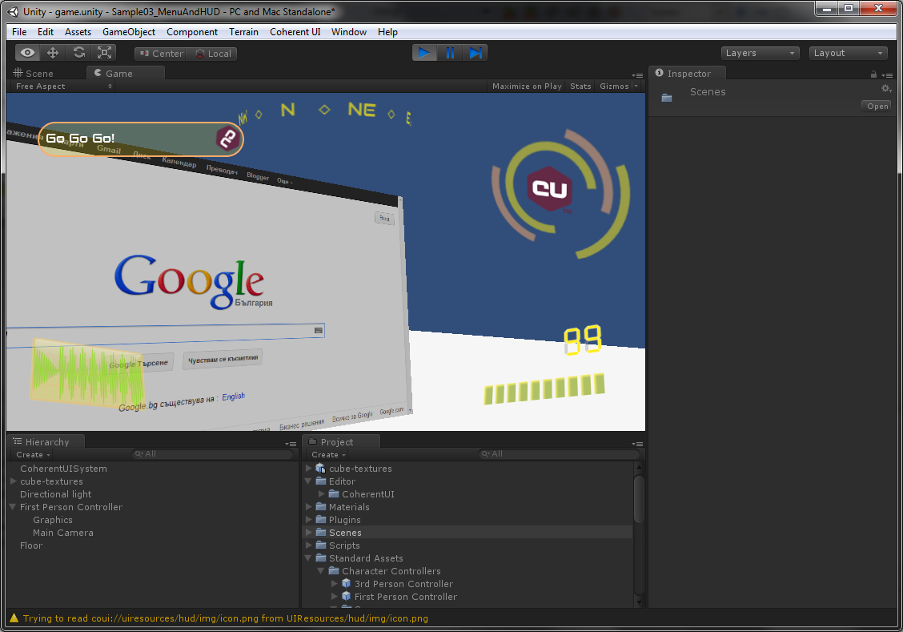Expand the Plugins folder

point(309,520)
